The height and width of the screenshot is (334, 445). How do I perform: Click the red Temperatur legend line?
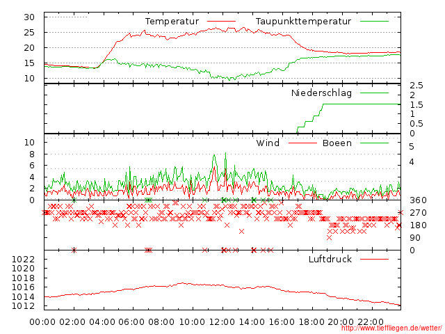(x=221, y=22)
